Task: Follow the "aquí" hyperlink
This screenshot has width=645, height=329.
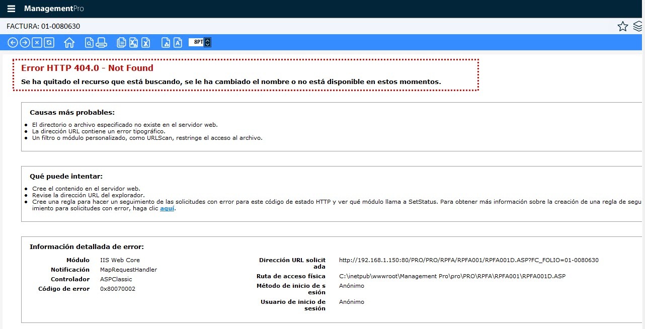Action: (x=168, y=209)
